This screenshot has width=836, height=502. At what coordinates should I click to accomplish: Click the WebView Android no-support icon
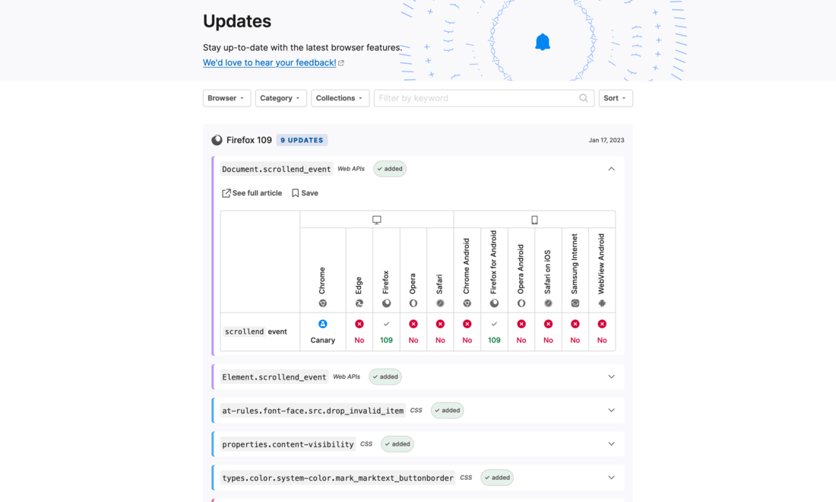coord(602,324)
